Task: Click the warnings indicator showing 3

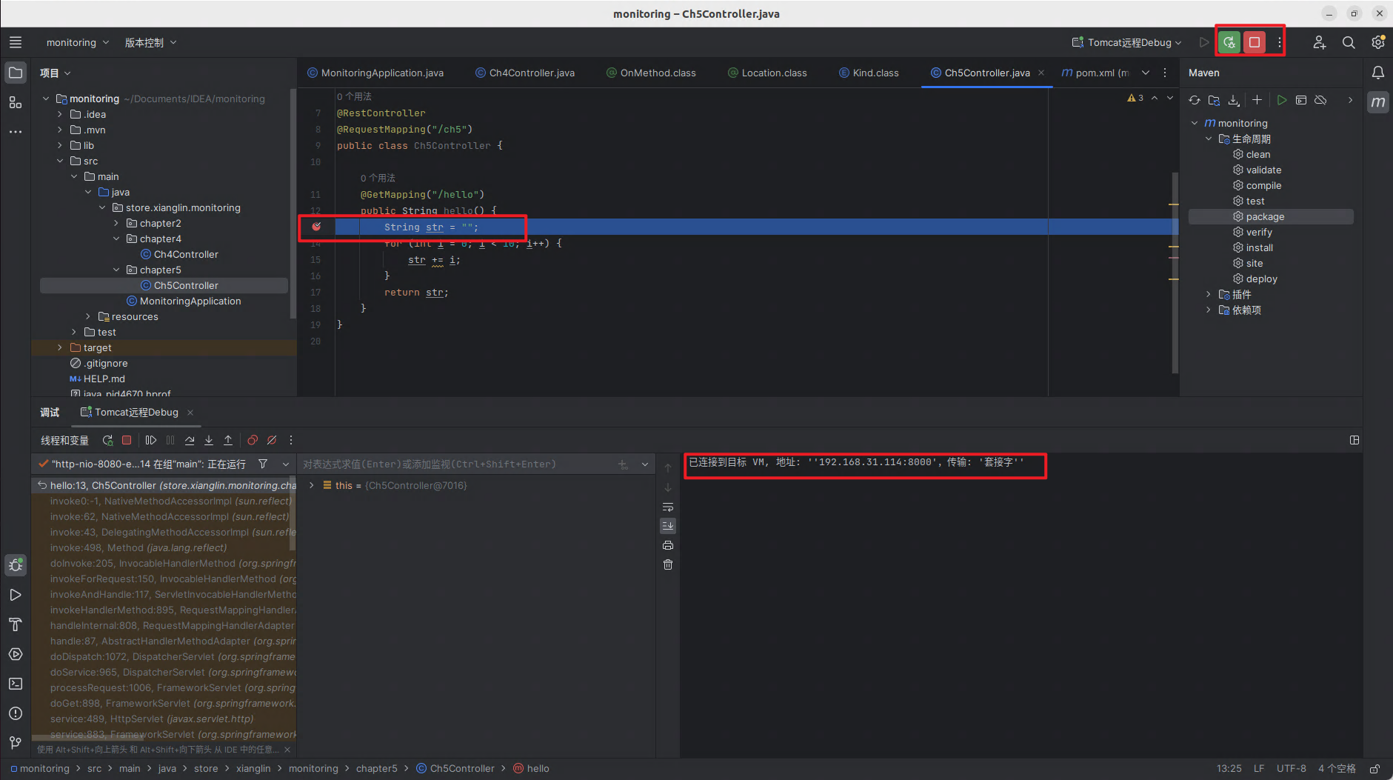Action: tap(1135, 98)
